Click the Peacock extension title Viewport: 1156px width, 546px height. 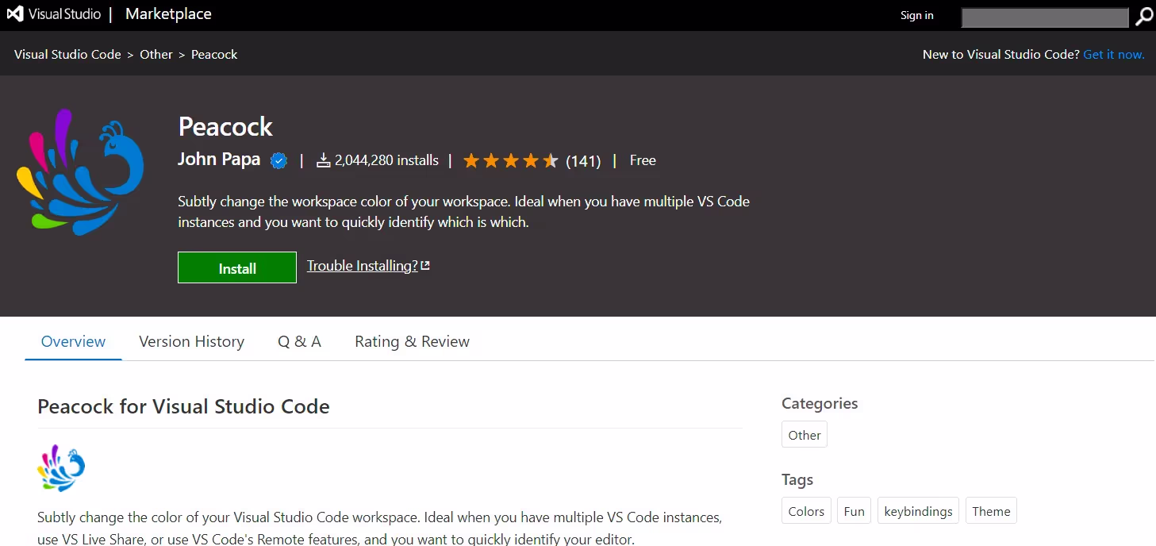click(225, 127)
